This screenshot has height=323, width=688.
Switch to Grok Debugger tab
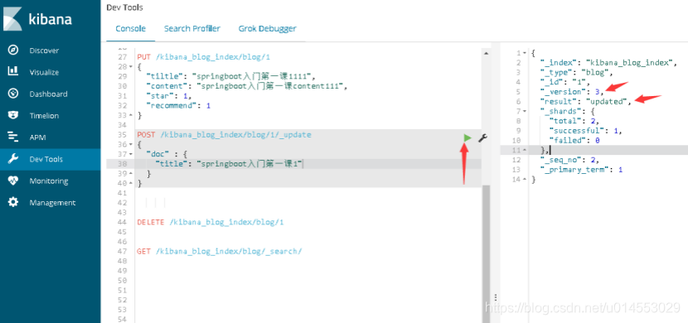tap(267, 28)
